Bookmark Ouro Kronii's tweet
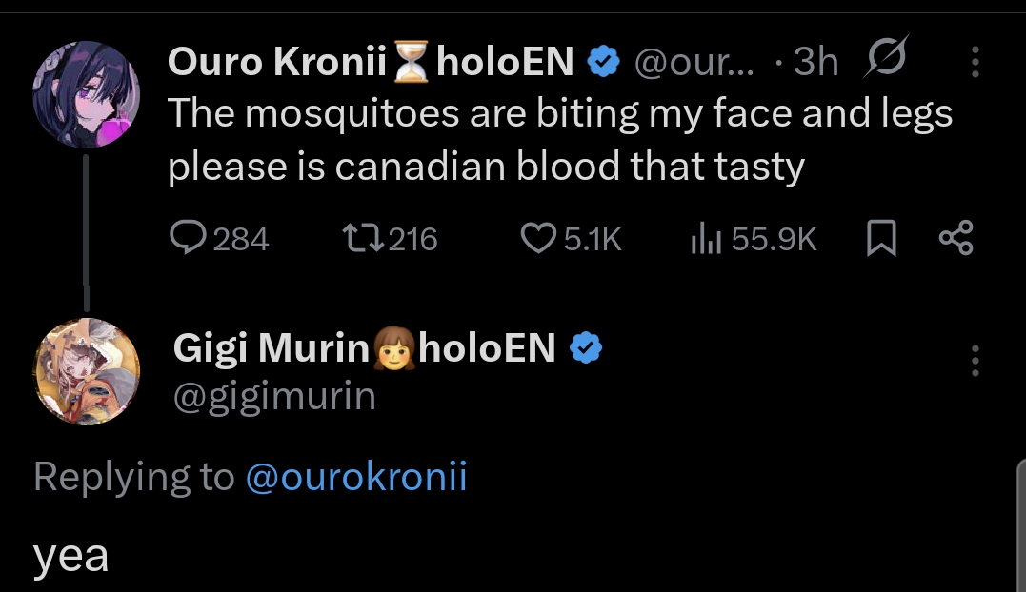 point(882,238)
